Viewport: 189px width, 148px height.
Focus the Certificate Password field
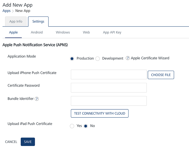coord(109,88)
